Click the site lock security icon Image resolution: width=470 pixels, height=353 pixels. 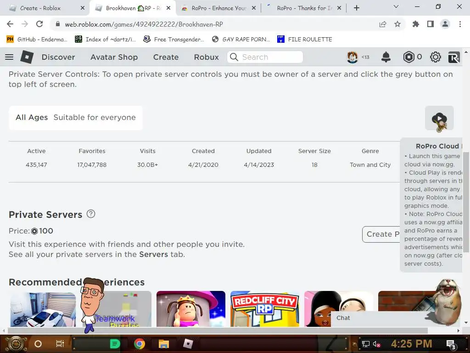tap(58, 24)
